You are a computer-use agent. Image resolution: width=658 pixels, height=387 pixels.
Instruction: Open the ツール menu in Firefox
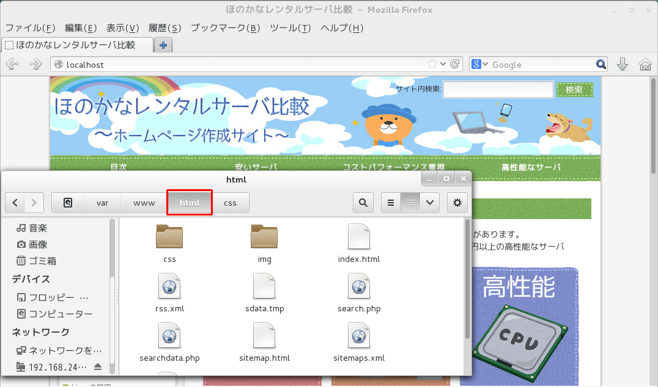290,28
